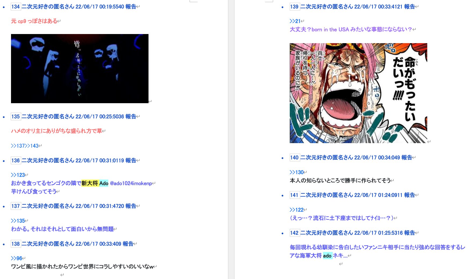Click 報告 link on post 141 header
Image resolution: width=467 pixels, height=279 pixels.
(x=410, y=195)
